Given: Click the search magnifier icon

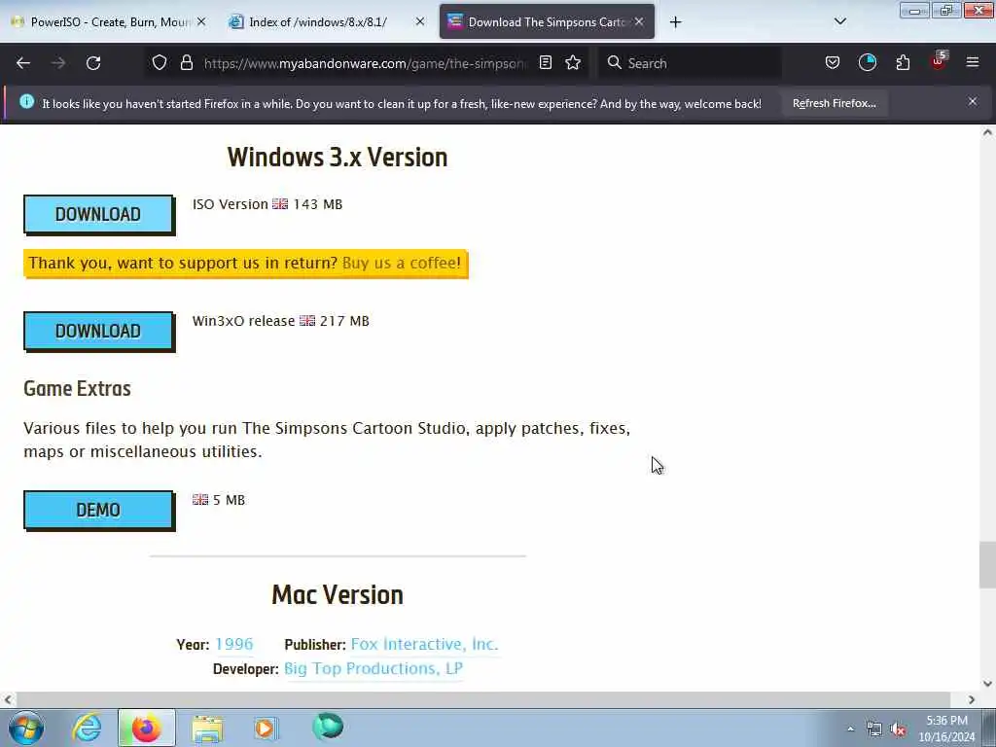Looking at the screenshot, I should click(x=614, y=62).
